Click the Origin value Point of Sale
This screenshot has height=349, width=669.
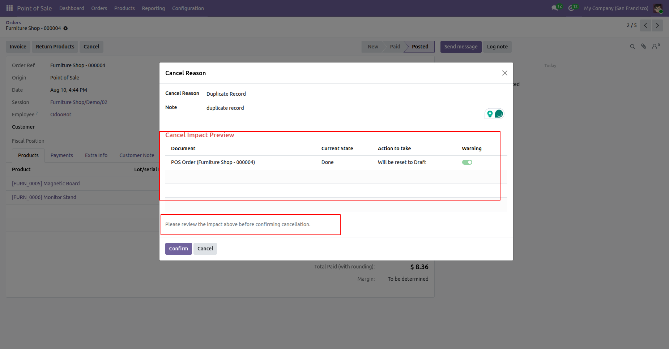click(65, 78)
